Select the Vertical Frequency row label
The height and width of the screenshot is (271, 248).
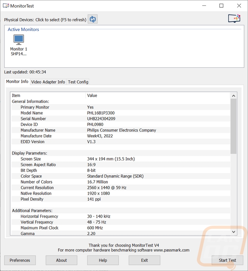37,222
